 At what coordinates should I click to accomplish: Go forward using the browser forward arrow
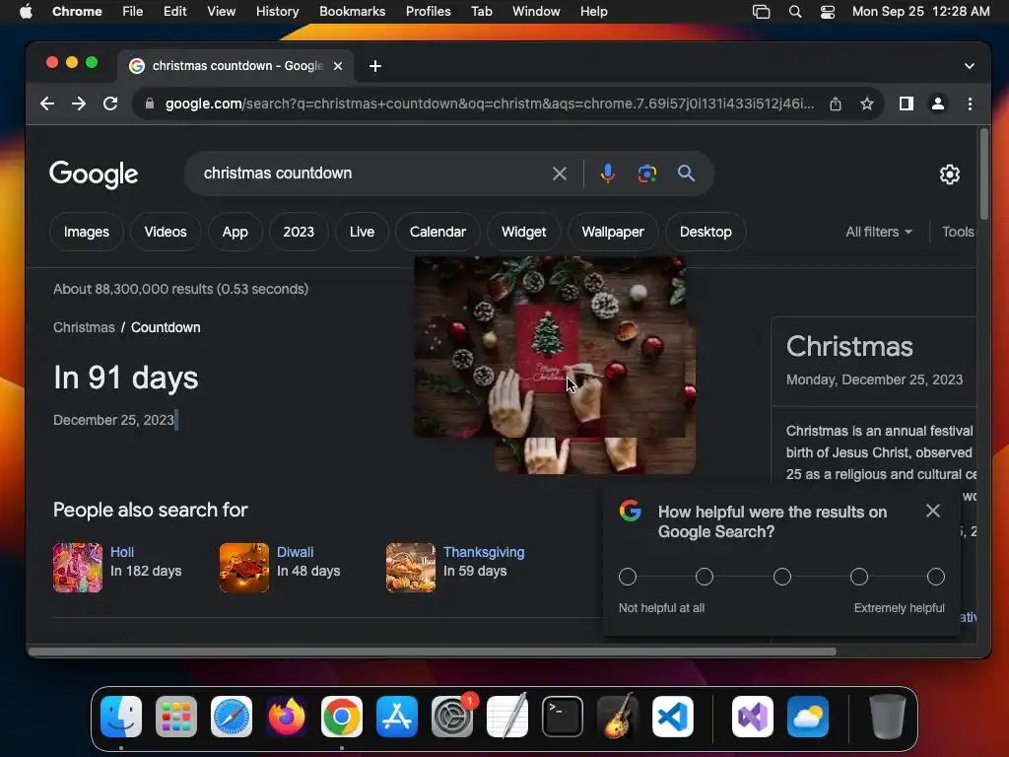(79, 103)
